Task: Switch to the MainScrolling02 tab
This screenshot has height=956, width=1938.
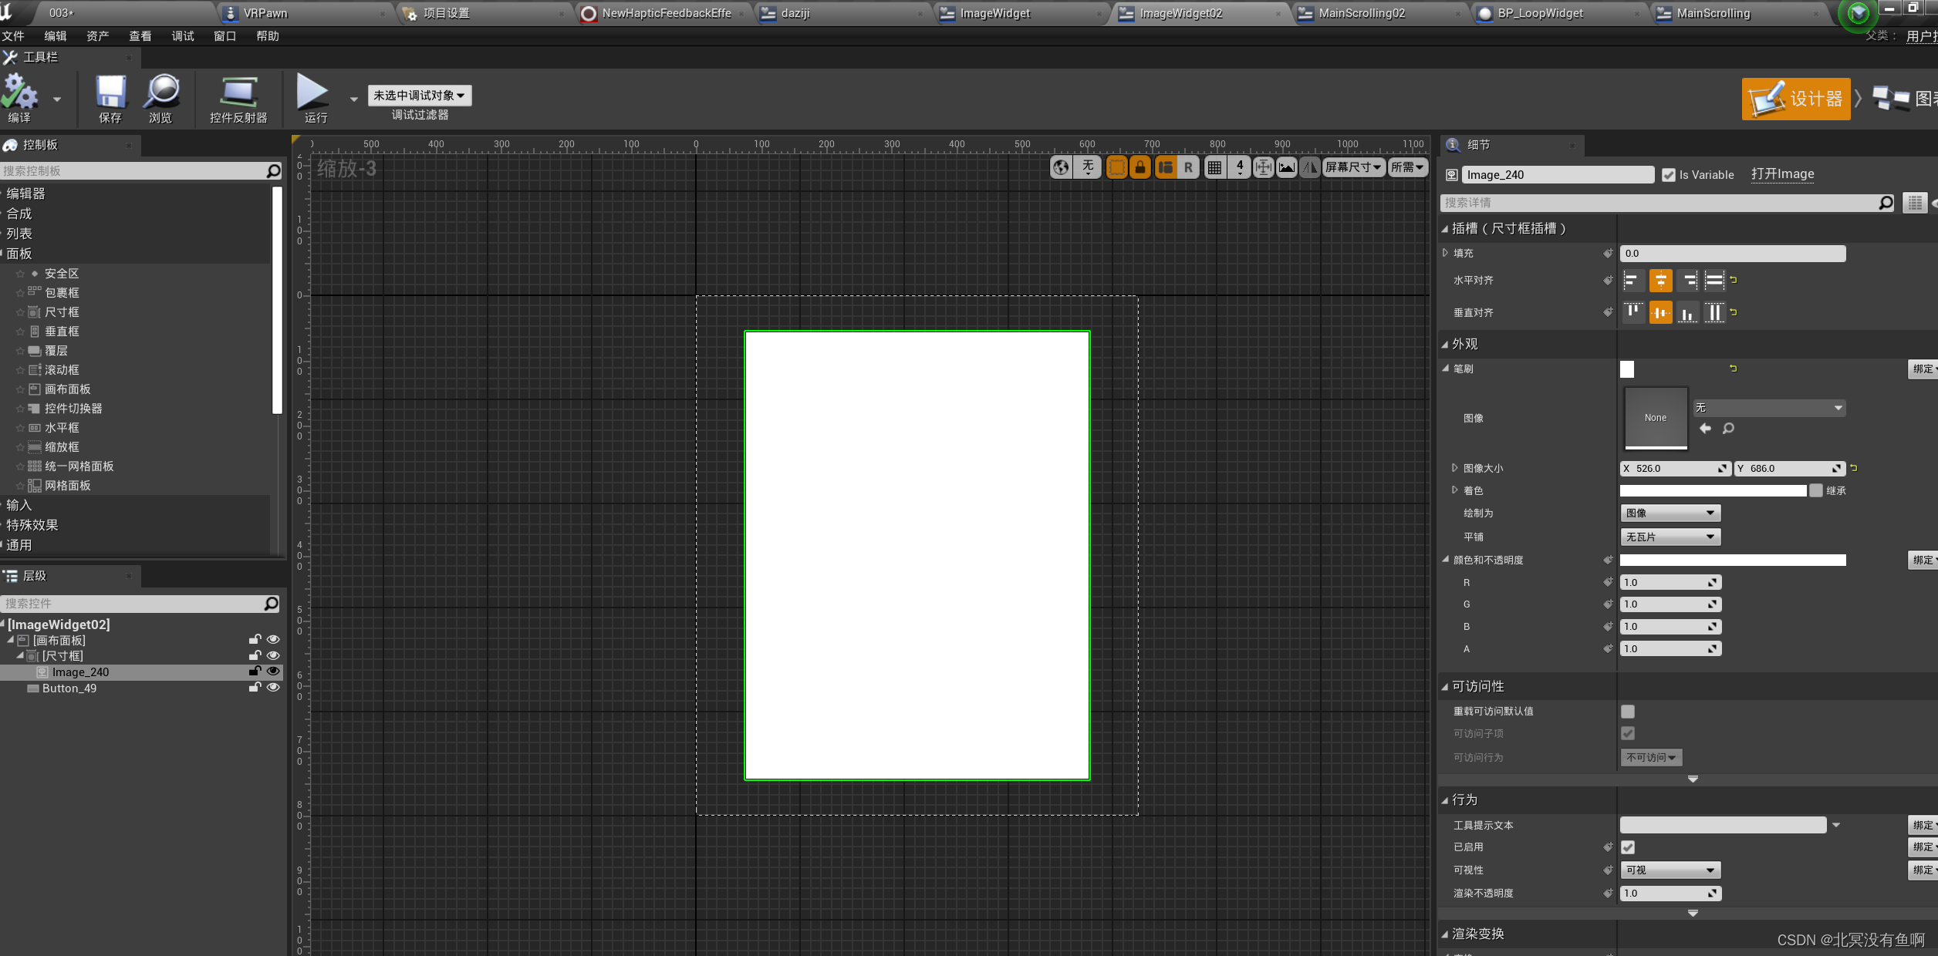Action: pos(1362,13)
